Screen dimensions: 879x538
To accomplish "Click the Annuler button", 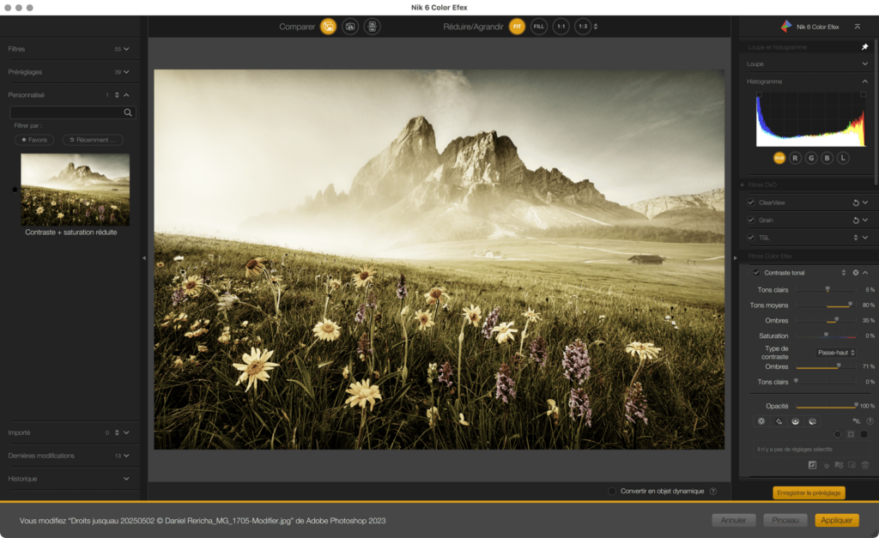I will point(734,521).
